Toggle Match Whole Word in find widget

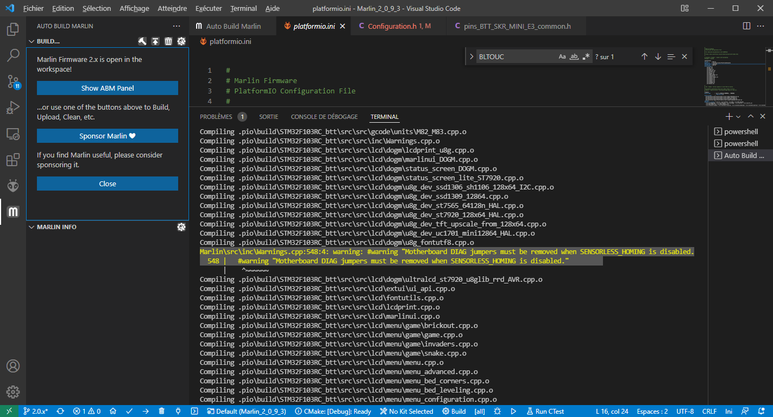(x=574, y=56)
